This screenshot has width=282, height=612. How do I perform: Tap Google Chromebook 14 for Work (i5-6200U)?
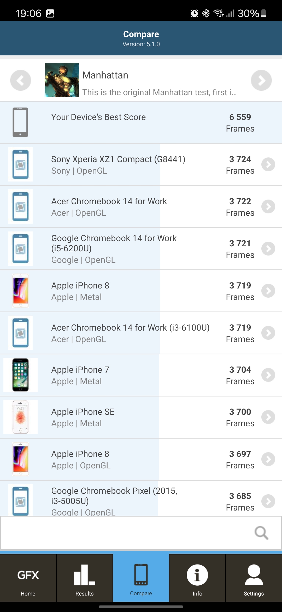114,248
